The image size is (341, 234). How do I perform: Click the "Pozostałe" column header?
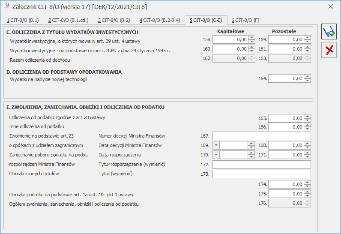click(284, 31)
